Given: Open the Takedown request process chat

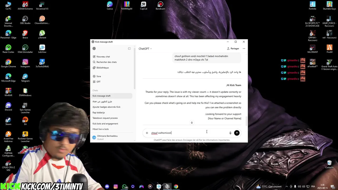Looking at the screenshot, I should coord(112,118).
